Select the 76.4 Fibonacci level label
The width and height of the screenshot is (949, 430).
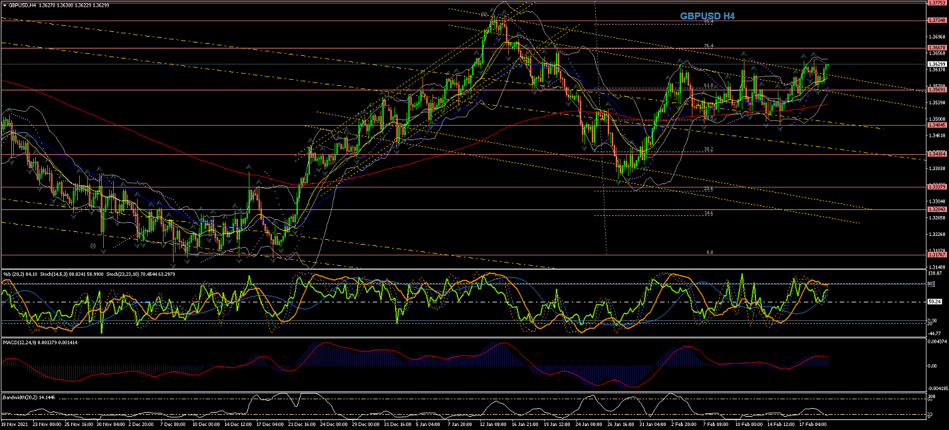(x=708, y=46)
